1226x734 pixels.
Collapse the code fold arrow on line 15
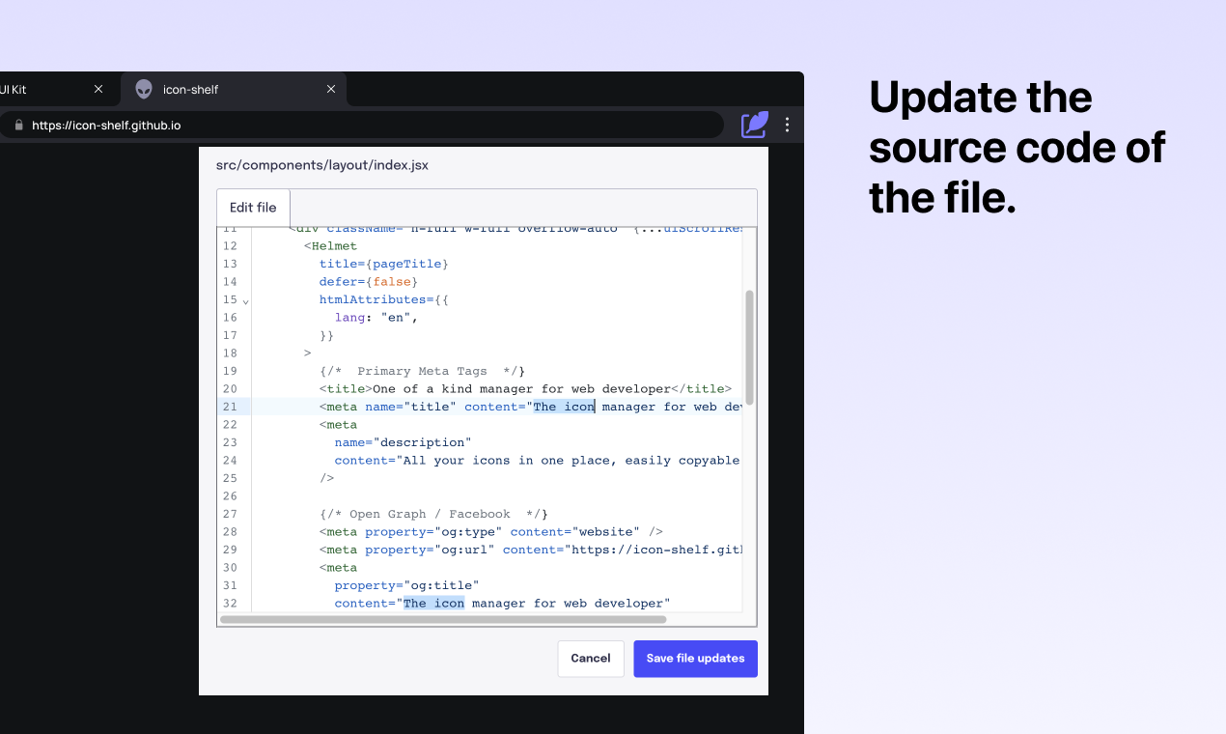(x=245, y=301)
